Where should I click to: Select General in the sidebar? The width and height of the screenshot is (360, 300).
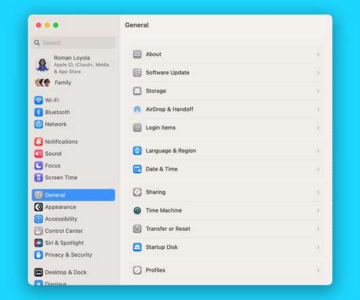point(73,195)
